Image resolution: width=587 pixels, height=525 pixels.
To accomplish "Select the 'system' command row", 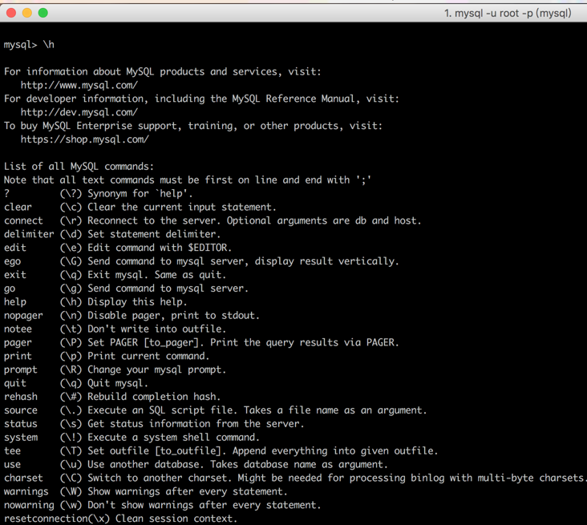I will coord(132,438).
